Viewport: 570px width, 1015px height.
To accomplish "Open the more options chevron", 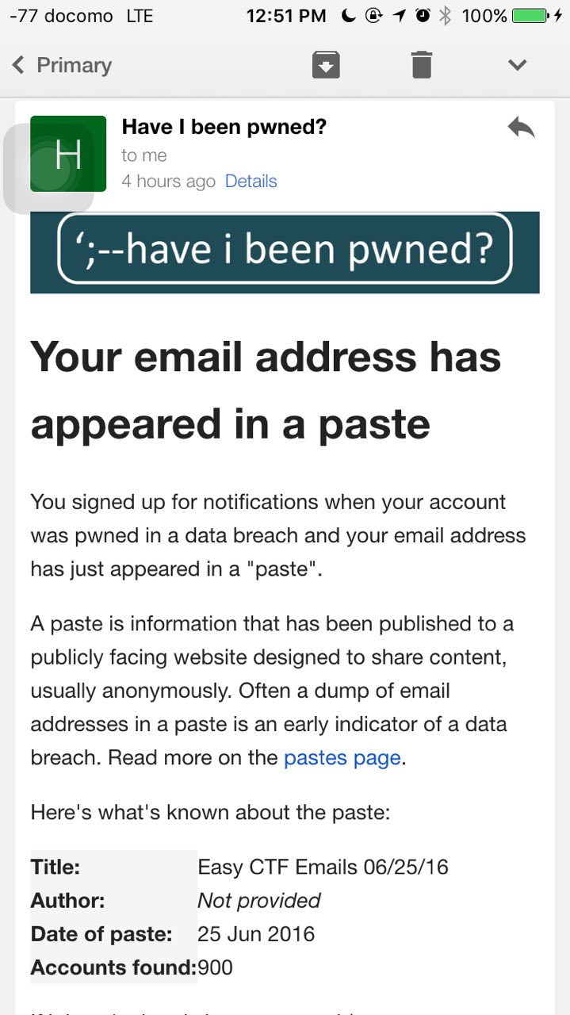I will click(x=517, y=65).
